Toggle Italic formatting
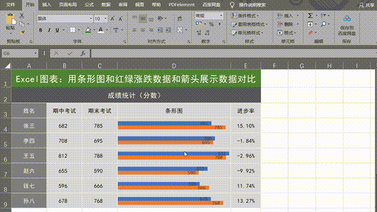Viewport: 377px width, 212px height. [49, 30]
